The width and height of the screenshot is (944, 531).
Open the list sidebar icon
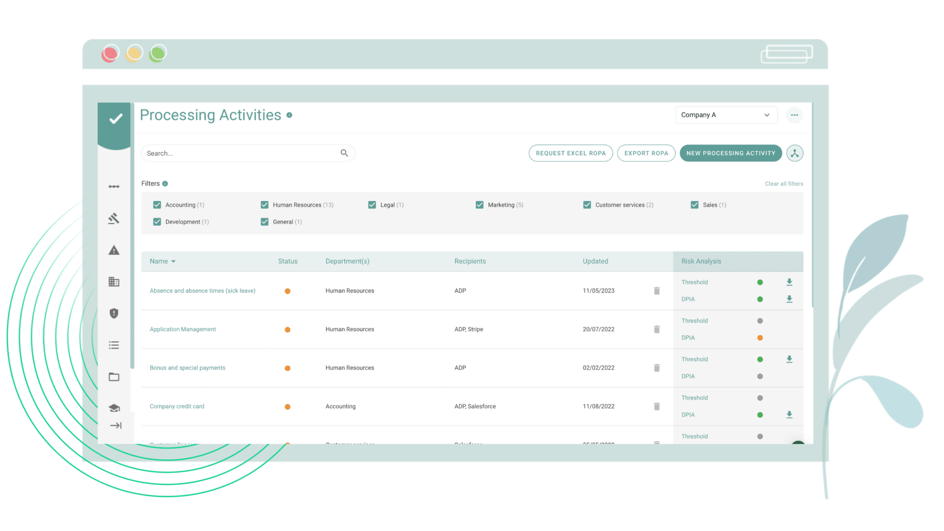(x=114, y=345)
